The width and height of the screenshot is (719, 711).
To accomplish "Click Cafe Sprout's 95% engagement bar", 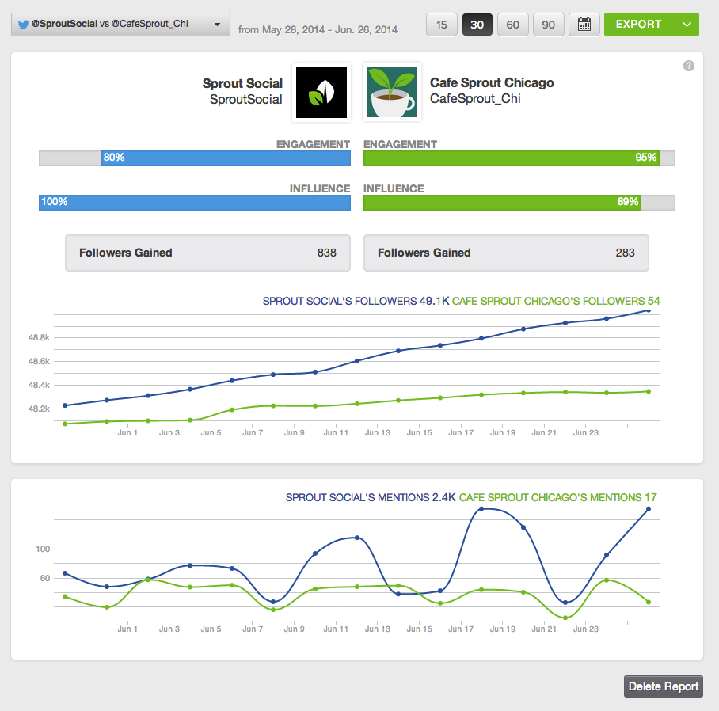I will (x=512, y=158).
